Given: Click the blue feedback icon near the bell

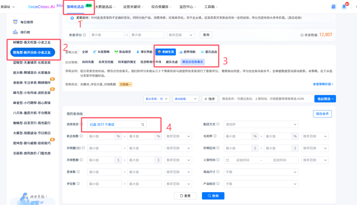Looking at the screenshot, I should tap(334, 6).
